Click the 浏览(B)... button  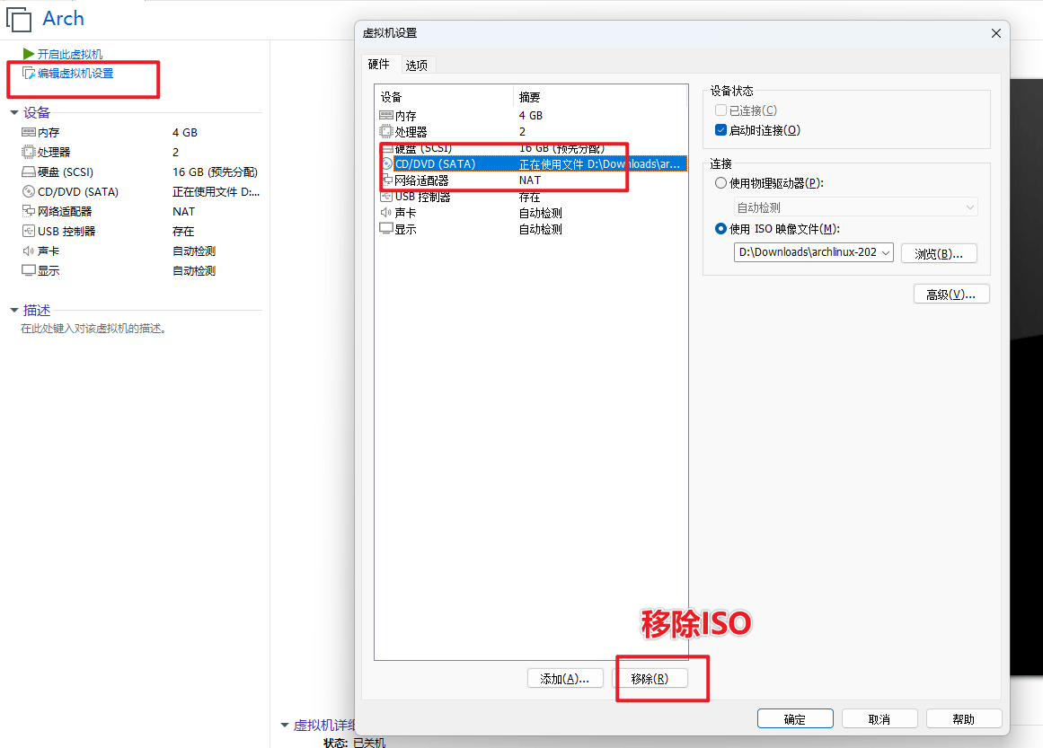click(x=939, y=254)
